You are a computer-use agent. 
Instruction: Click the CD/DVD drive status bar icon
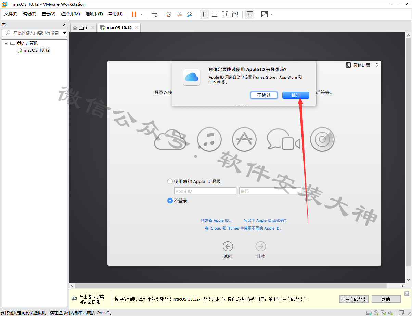pos(376,313)
